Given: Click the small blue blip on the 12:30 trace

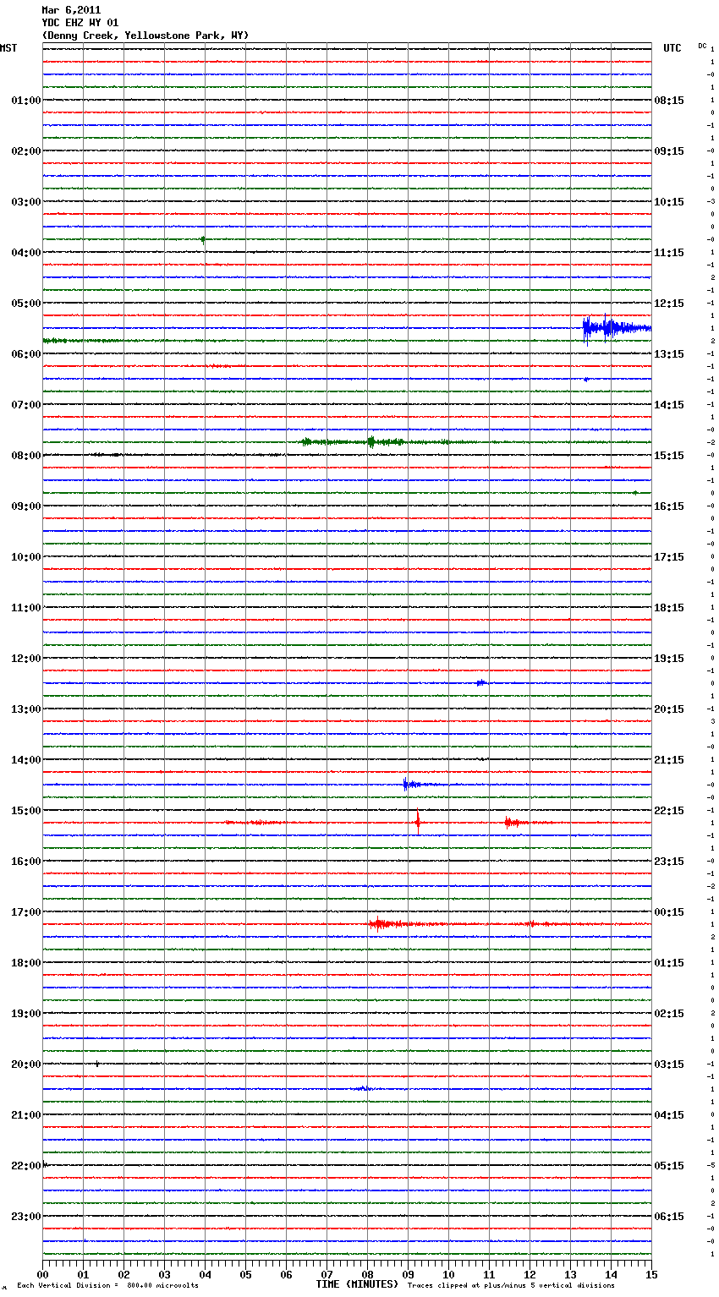Looking at the screenshot, I should 481,682.
